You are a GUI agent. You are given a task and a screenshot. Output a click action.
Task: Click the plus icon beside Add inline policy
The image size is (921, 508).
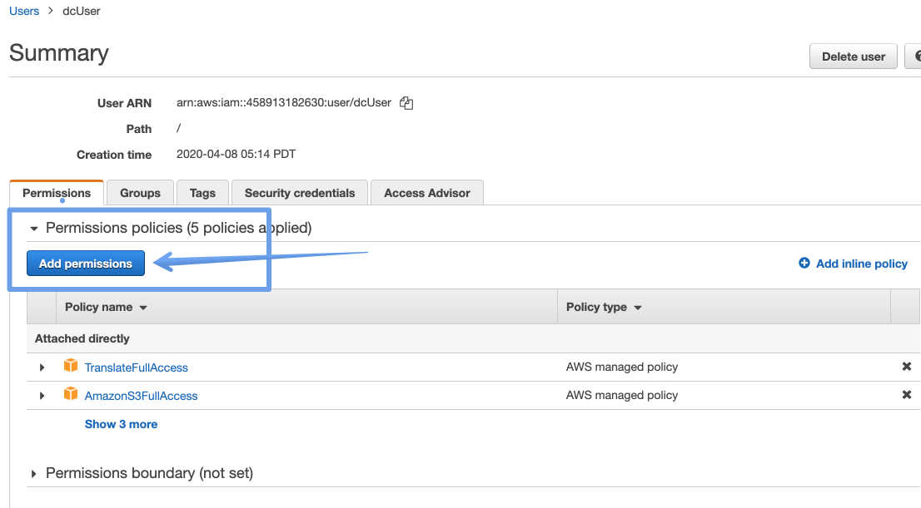point(804,263)
